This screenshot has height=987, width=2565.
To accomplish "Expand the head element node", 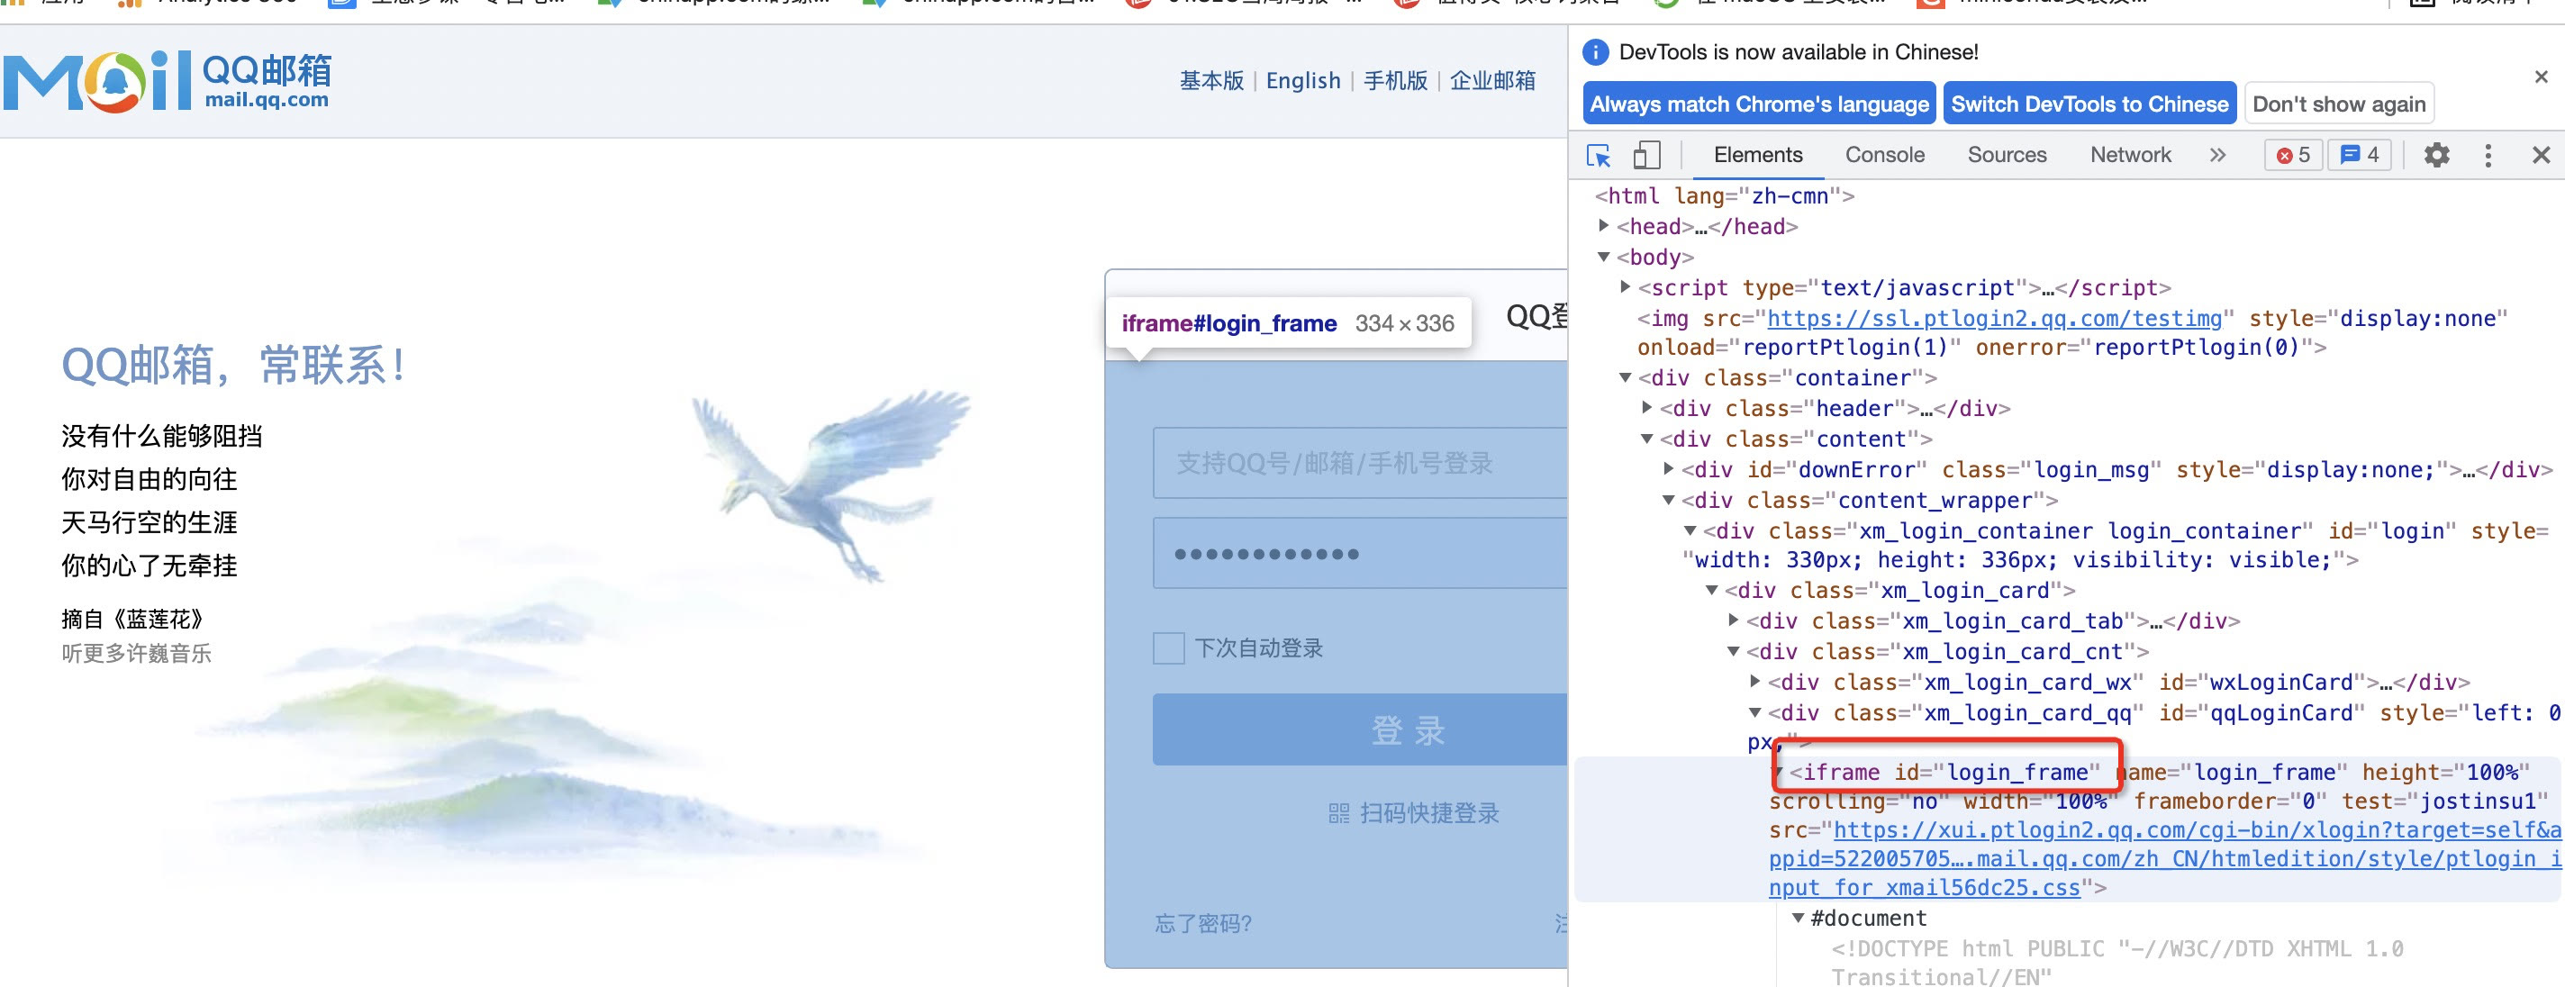I will click(1603, 226).
